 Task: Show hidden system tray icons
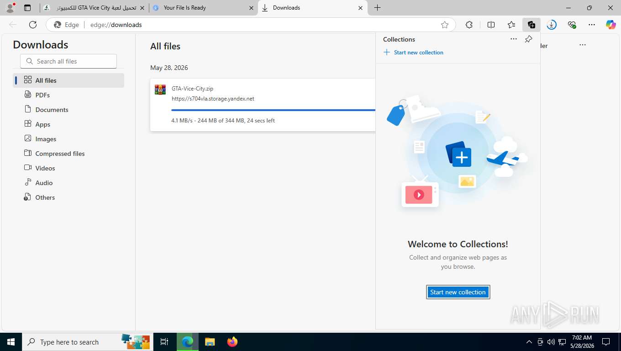529,342
